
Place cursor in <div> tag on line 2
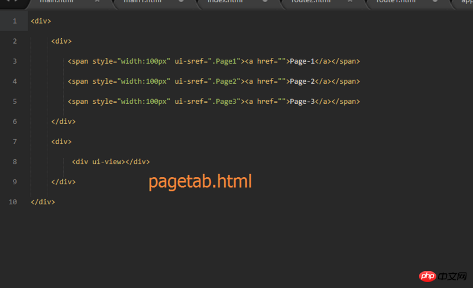click(x=61, y=41)
